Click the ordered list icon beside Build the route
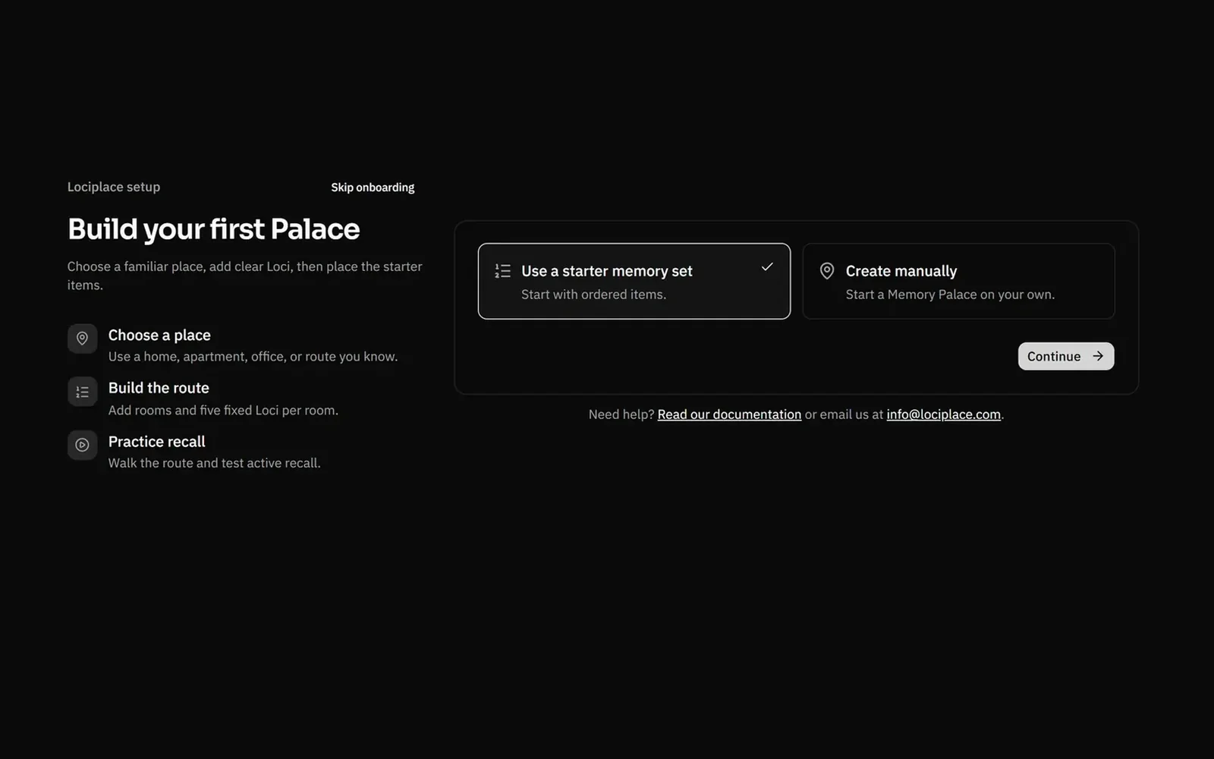Image resolution: width=1214 pixels, height=759 pixels. click(x=82, y=392)
